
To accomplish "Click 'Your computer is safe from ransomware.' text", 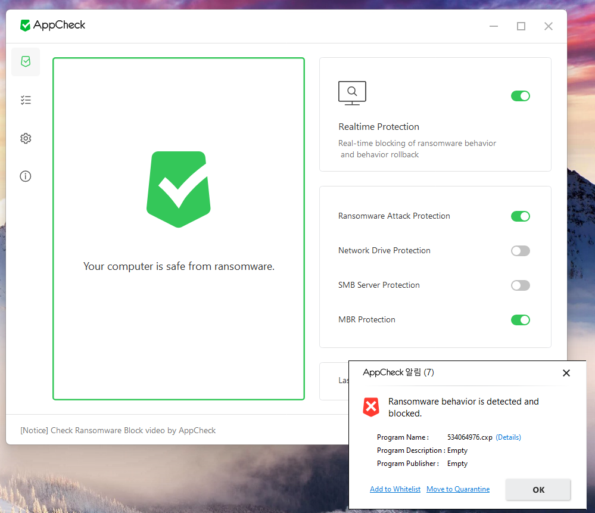I will coord(179,266).
